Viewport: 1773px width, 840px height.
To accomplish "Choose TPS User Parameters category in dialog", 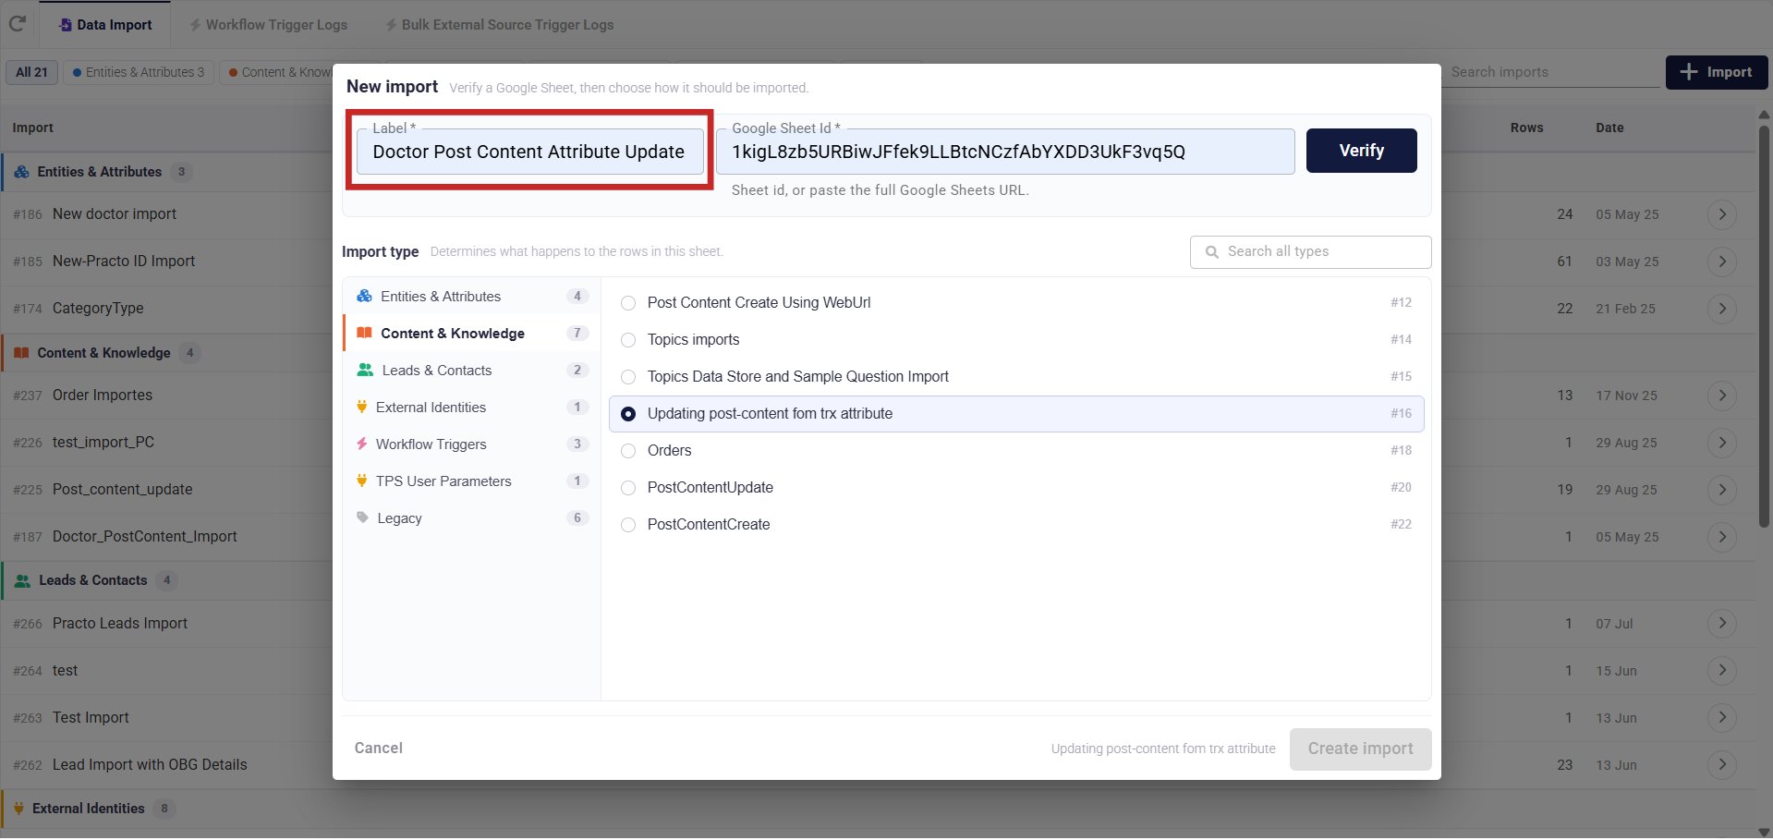I will [x=471, y=481].
